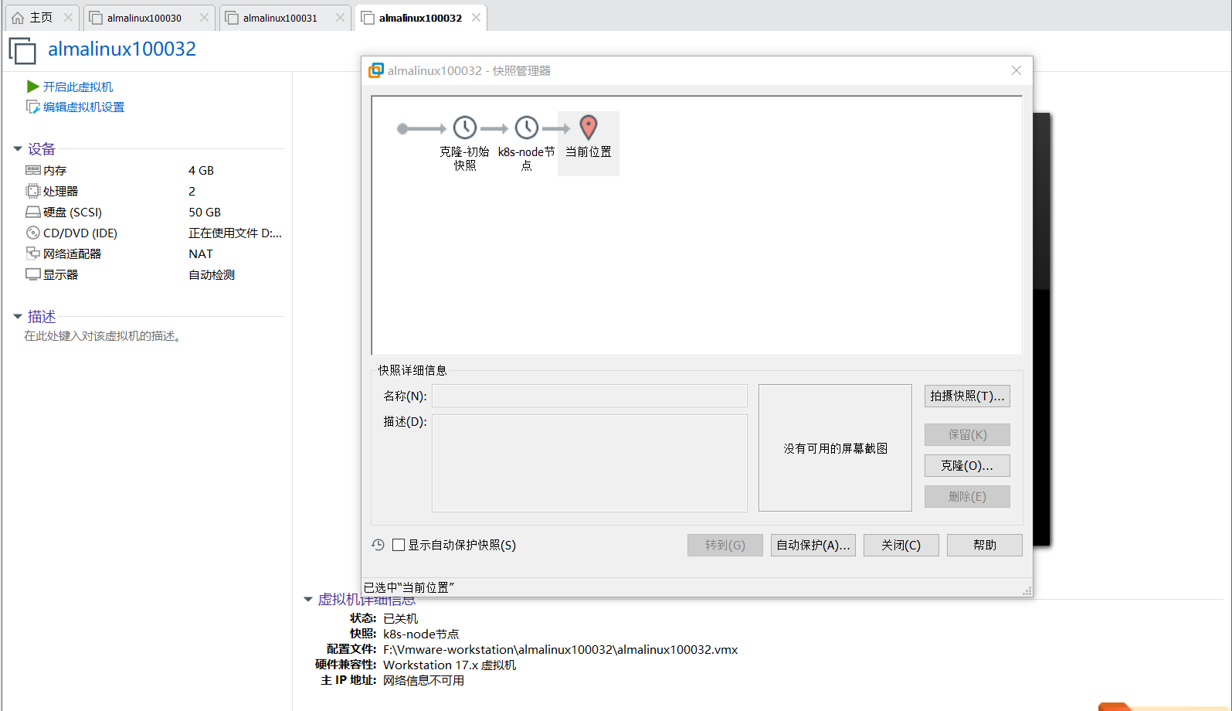Viewport: 1232px width, 711px height.
Task: Click the snapshot tree root start node
Action: (402, 128)
